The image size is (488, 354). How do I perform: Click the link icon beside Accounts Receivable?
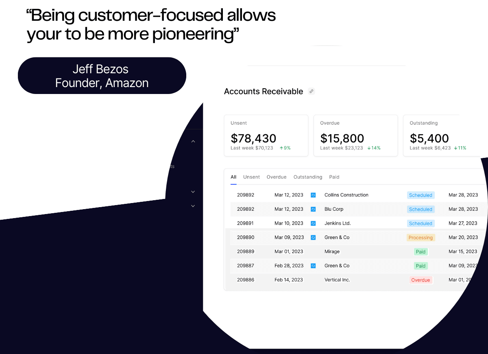312,92
